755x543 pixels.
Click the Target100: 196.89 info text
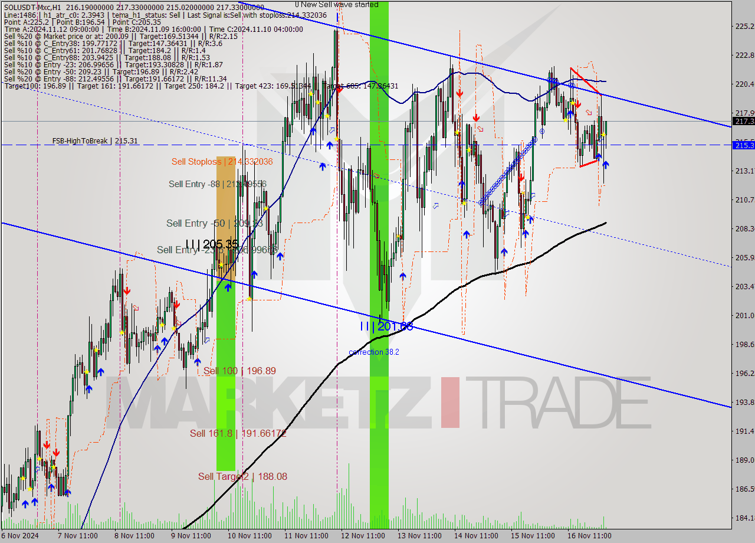pyautogui.click(x=36, y=86)
